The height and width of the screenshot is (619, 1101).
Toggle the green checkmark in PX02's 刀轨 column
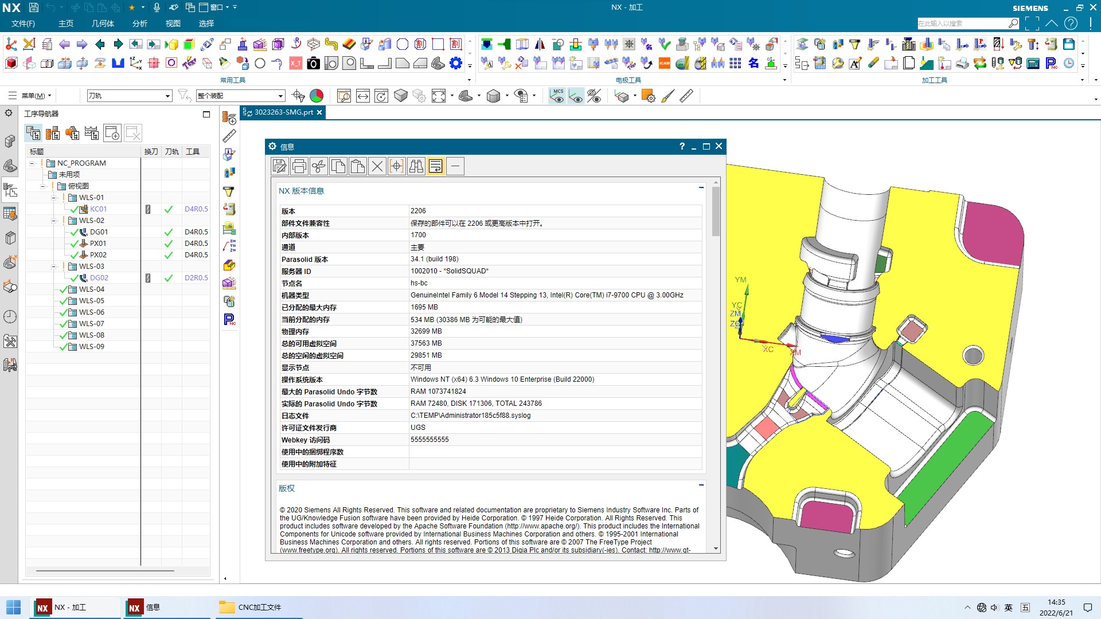click(x=169, y=255)
